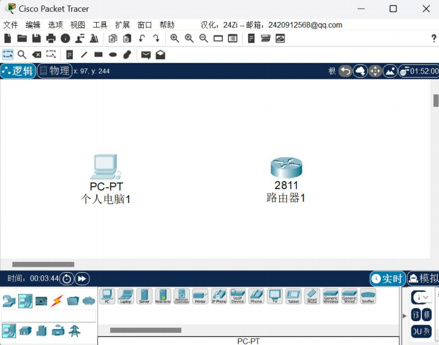The height and width of the screenshot is (345, 439).
Task: Switch to 逻辑 logical workspace tab
Action: [x=18, y=71]
